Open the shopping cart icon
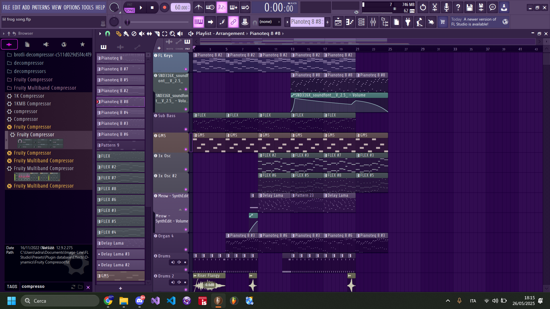The height and width of the screenshot is (309, 550). tap(443, 22)
